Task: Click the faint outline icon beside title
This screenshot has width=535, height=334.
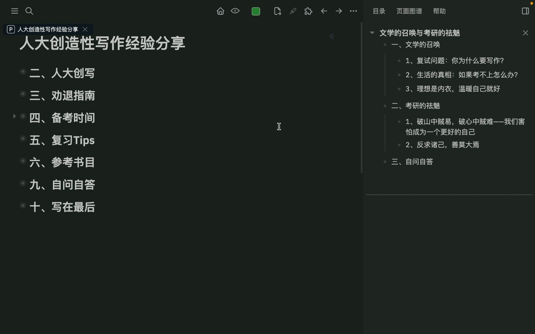Action: 332,36
